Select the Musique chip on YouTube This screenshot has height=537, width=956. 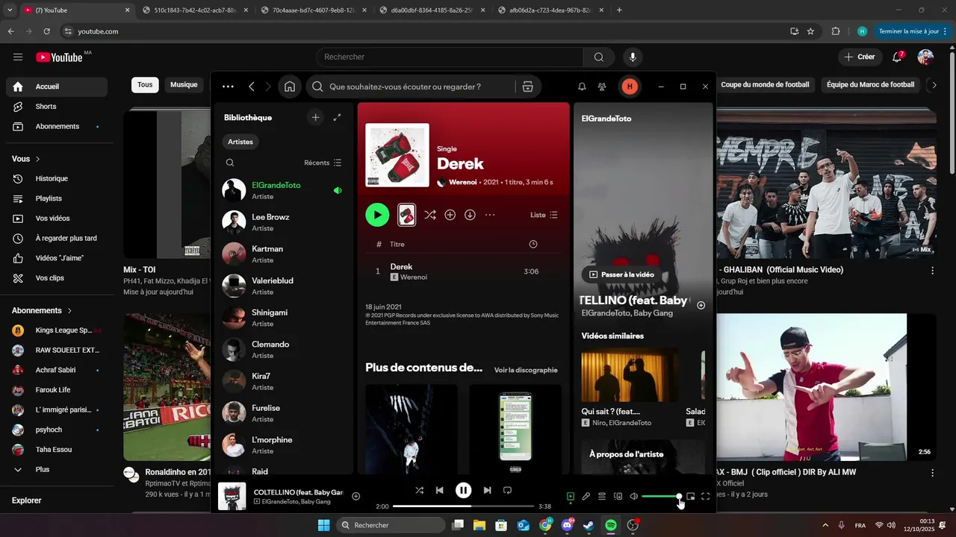(184, 85)
